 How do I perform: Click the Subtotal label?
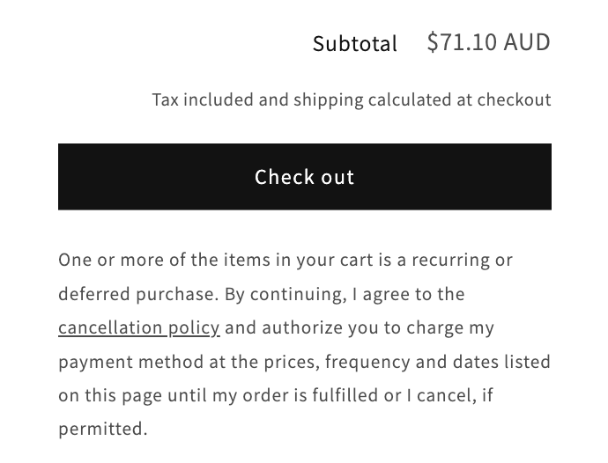(355, 43)
